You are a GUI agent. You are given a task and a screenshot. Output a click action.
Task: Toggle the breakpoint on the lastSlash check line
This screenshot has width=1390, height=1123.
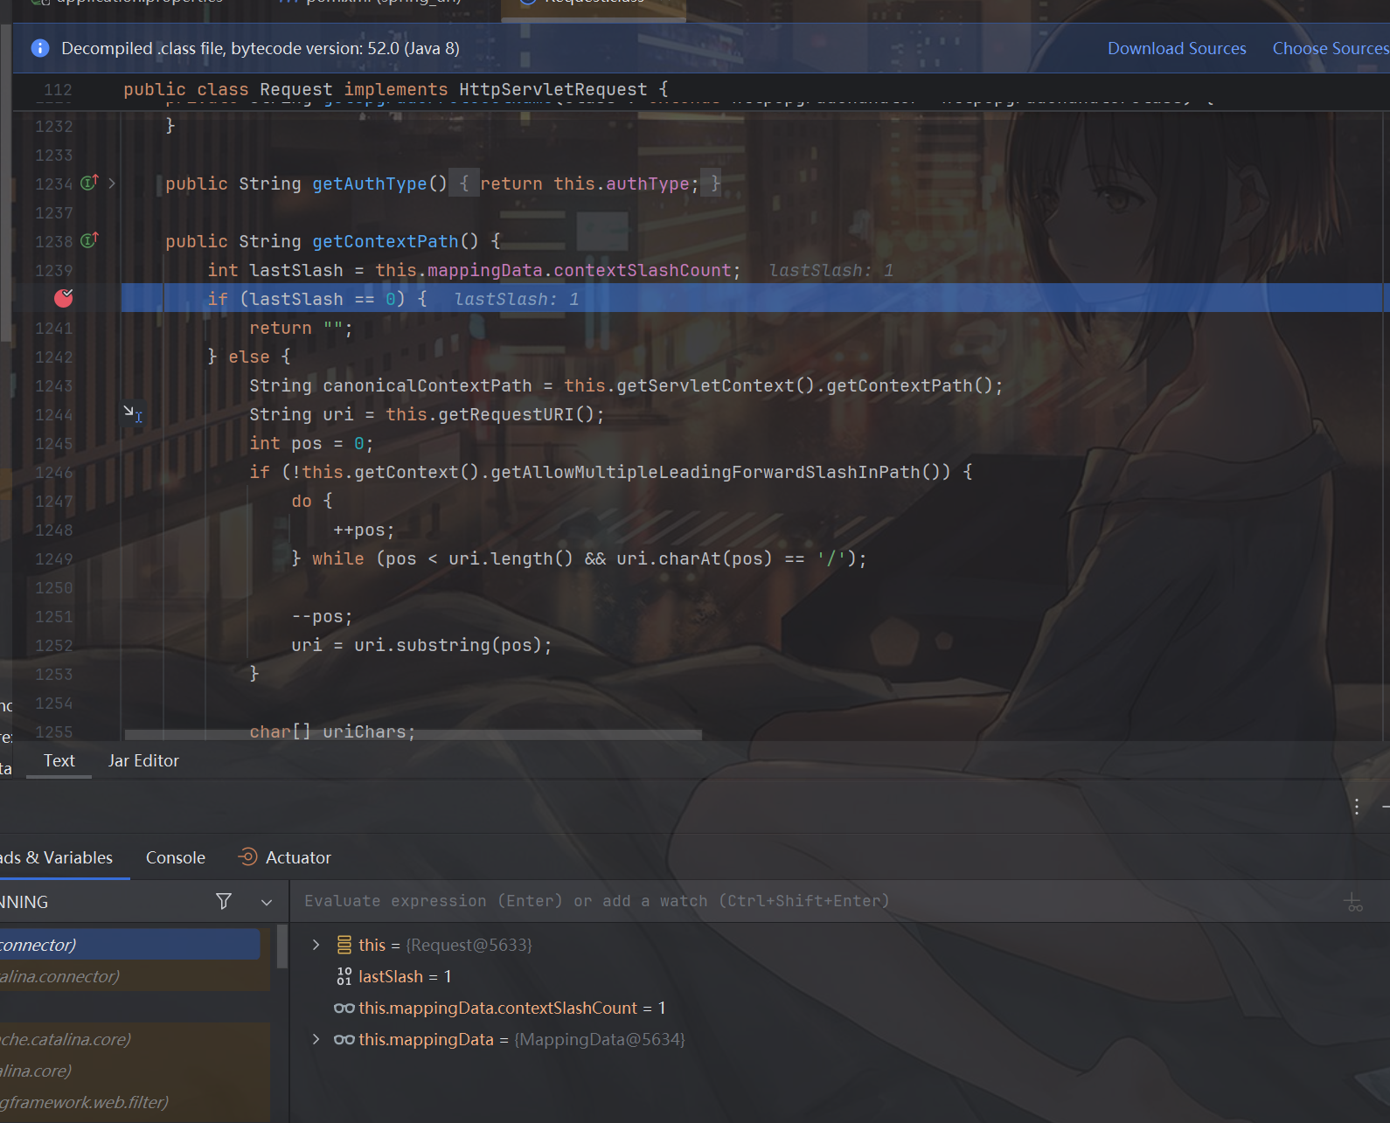click(64, 299)
